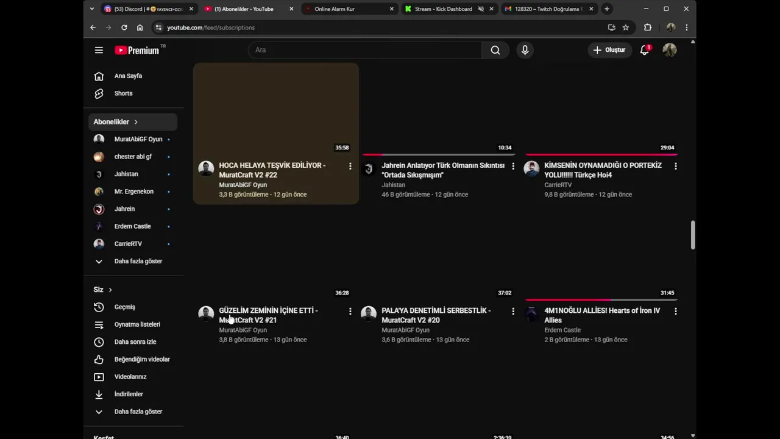
Task: Open options for KİMSENİN OYNAMADIĞI video
Action: coord(675,166)
